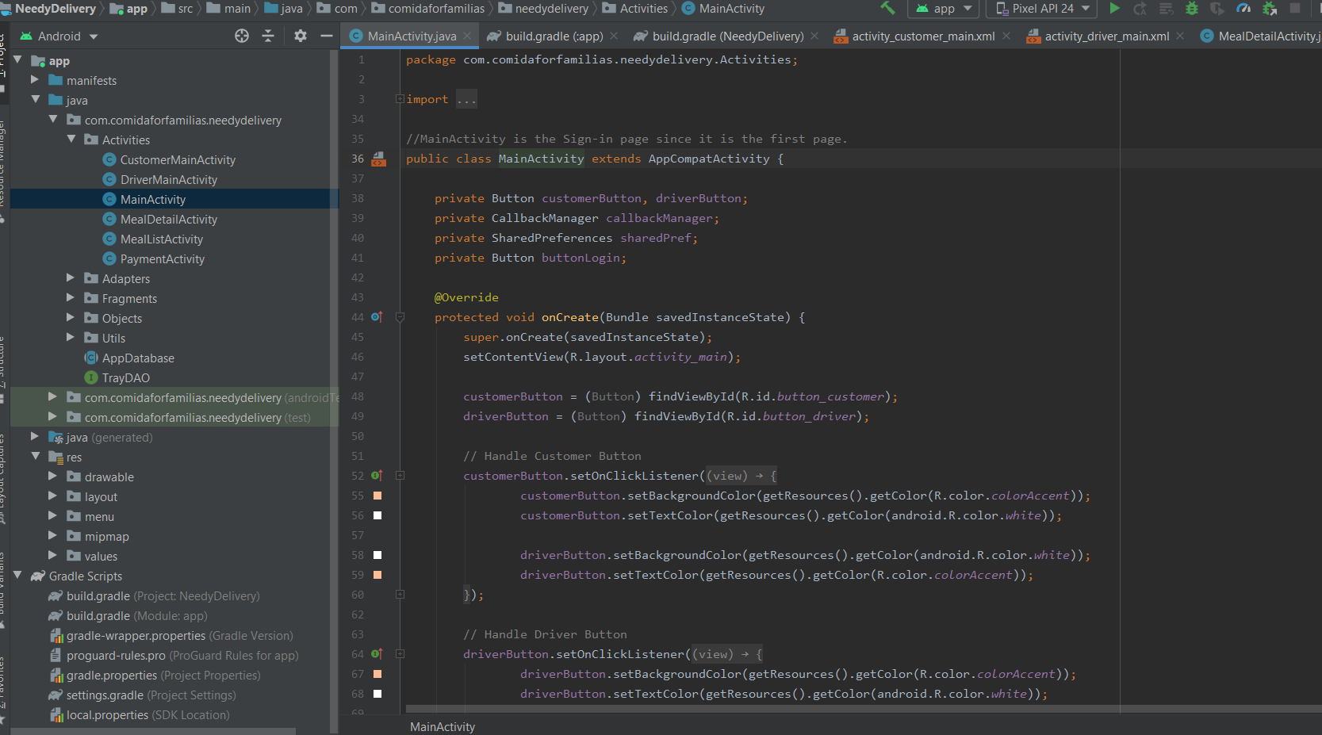Click colorAccent color swatch on line 55
1322x735 pixels.
pos(377,496)
